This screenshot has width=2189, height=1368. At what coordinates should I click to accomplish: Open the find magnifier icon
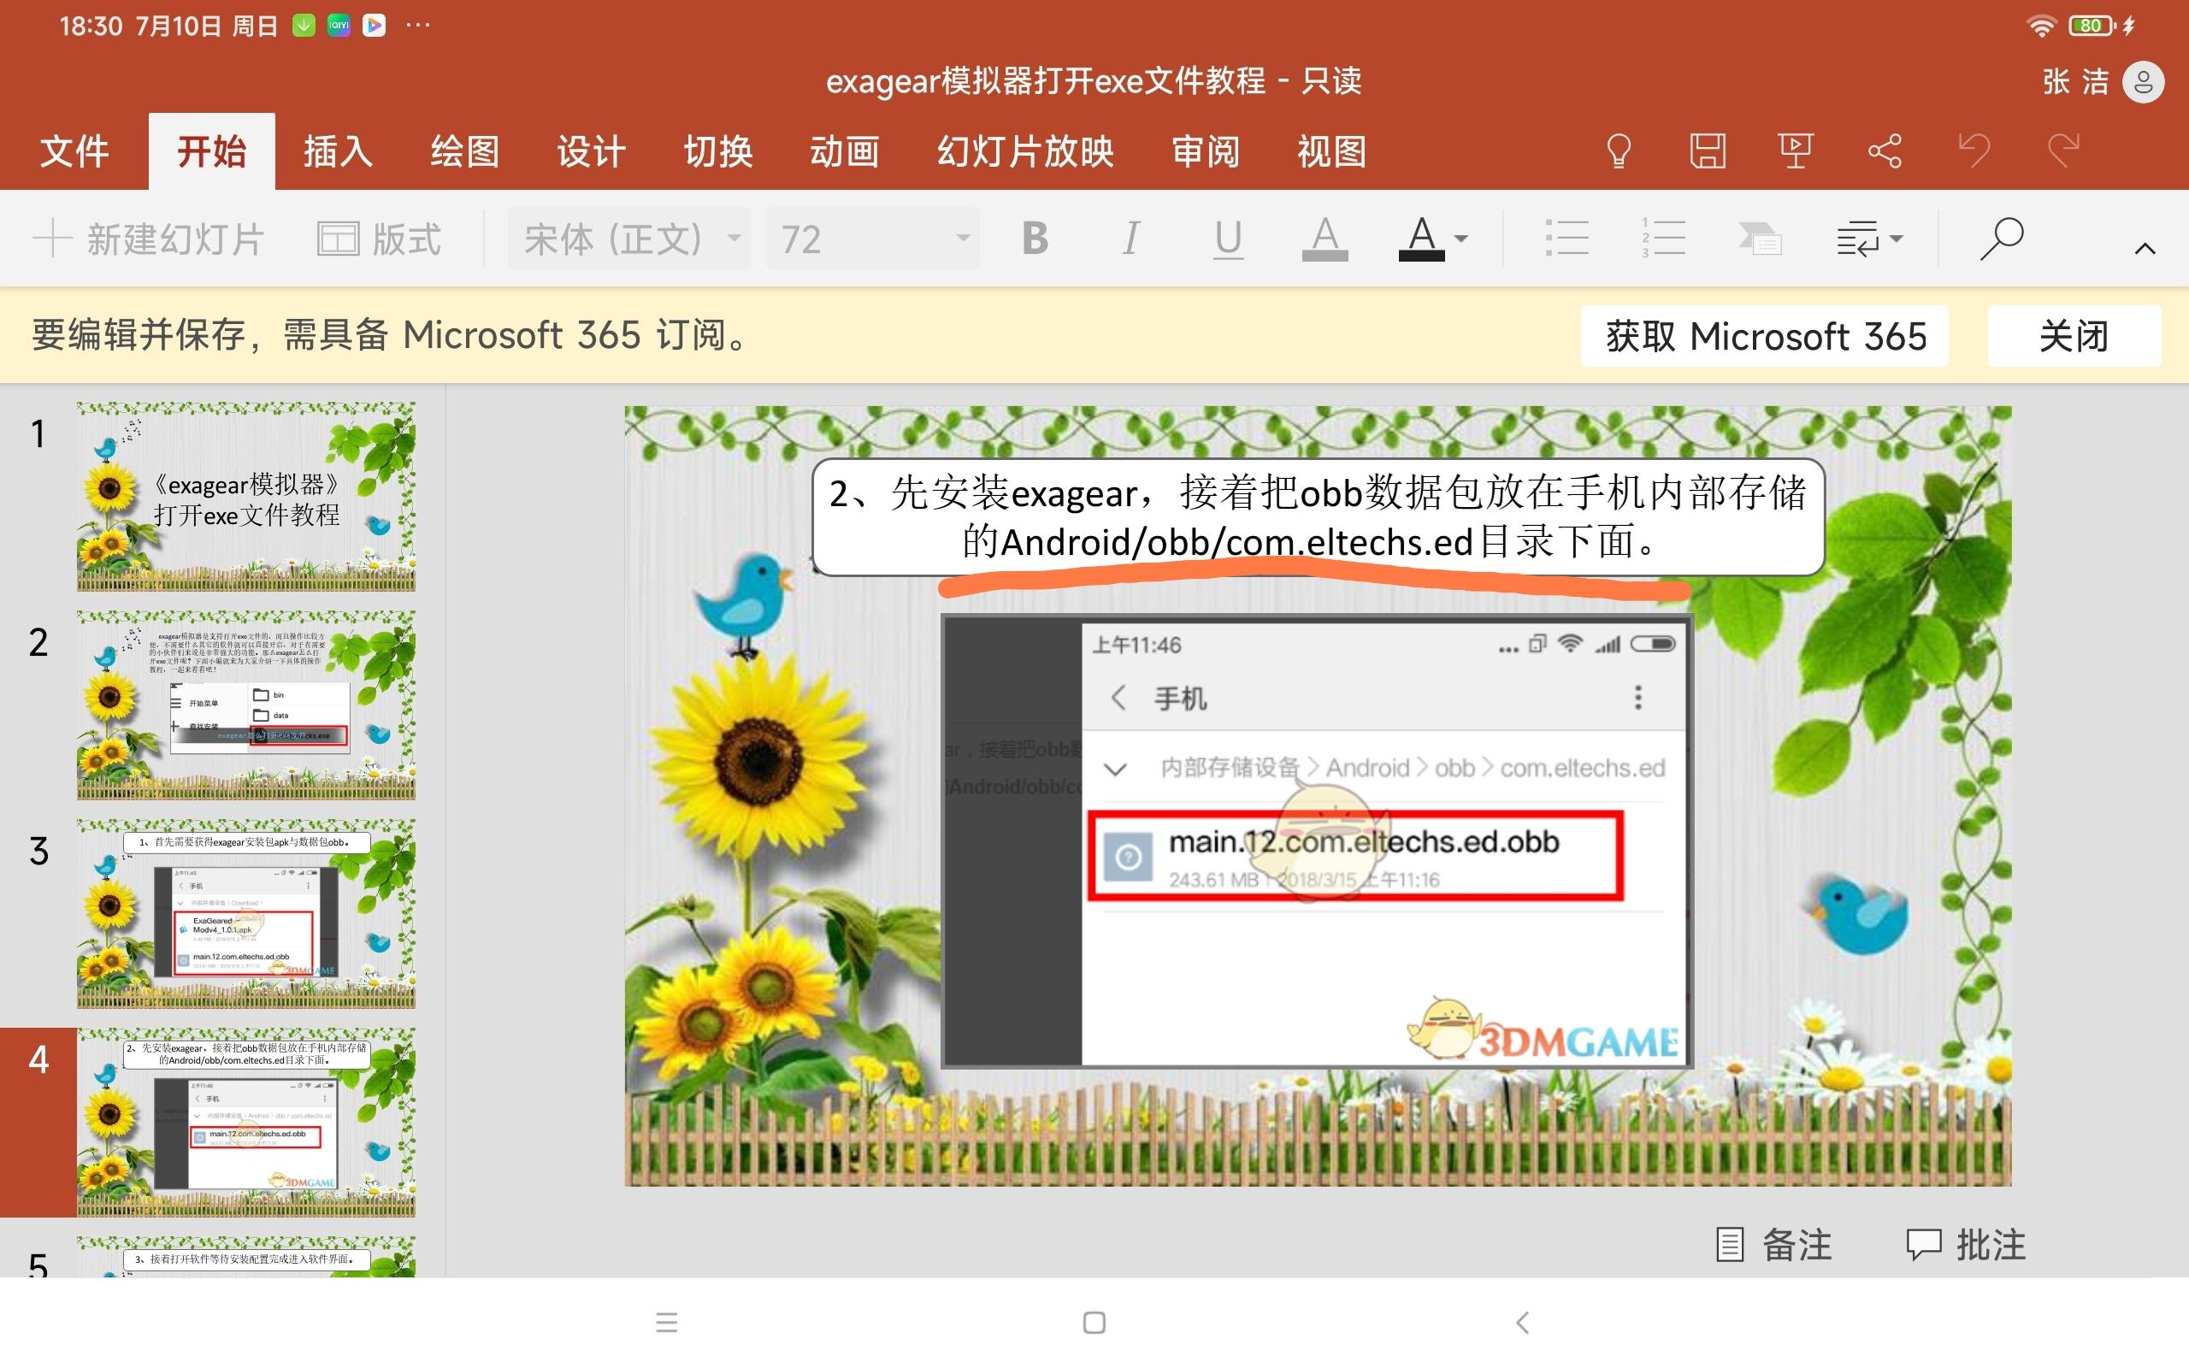(2001, 238)
